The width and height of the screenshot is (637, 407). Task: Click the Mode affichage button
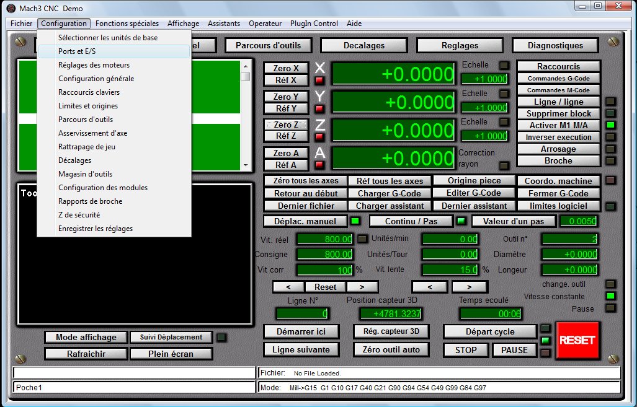point(86,337)
